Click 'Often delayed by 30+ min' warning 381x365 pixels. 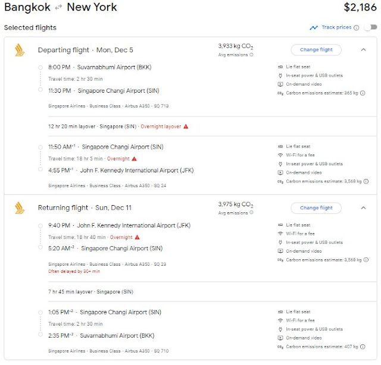[74, 271]
